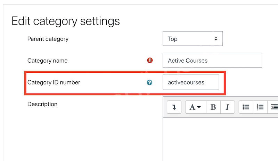The width and height of the screenshot is (278, 161).
Task: Click the 'Description' label
Action: (42, 104)
